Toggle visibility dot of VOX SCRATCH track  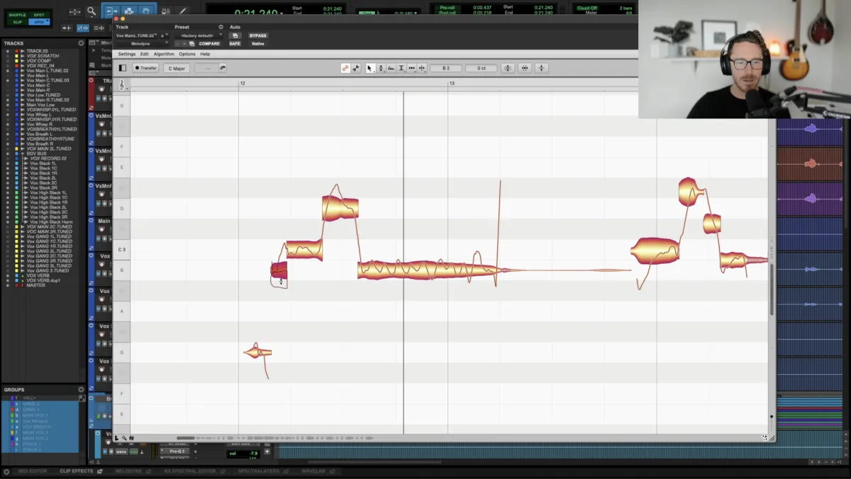7,56
